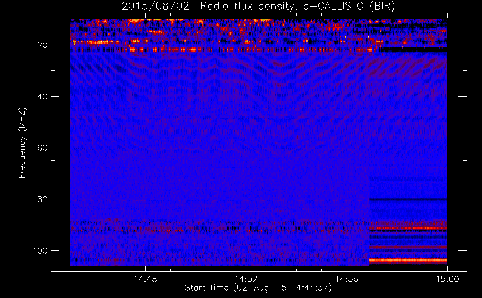Screen dimensions: 482x298
Task: Click the 'Start Time (02-Aug-15 14:44:37)' label
Action: [x=258, y=288]
